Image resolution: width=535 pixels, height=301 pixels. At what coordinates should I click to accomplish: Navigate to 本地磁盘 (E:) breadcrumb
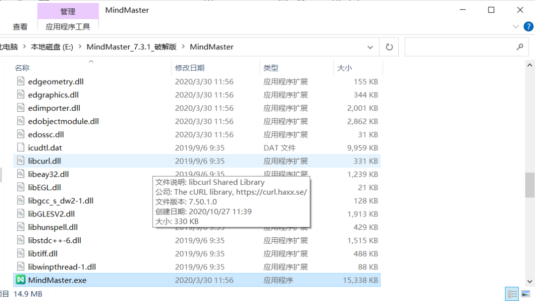point(52,46)
